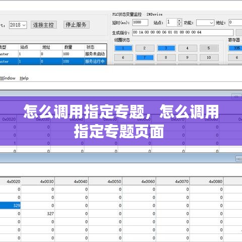
Task: Select the cell containing value 327
Action: (38, 214)
